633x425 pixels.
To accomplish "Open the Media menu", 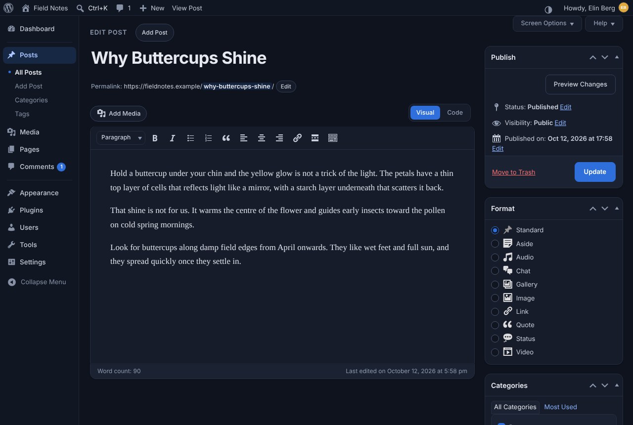I will coord(40,132).
